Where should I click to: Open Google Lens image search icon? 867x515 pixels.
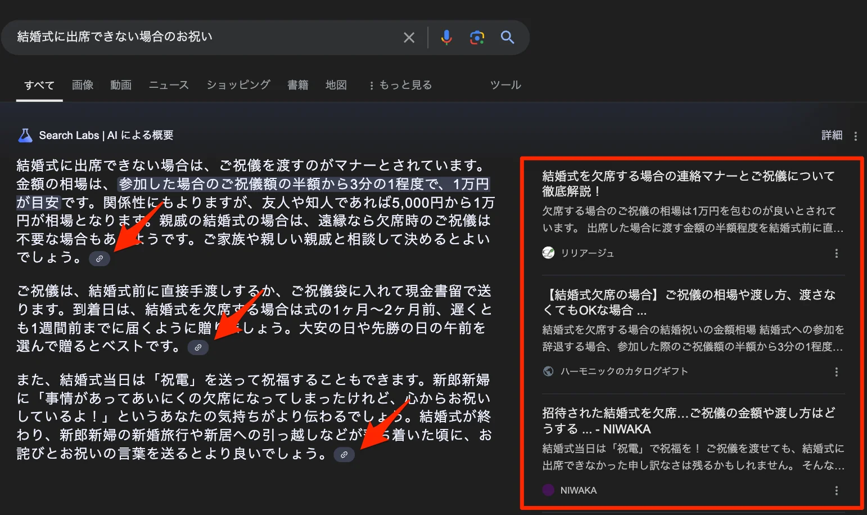477,38
